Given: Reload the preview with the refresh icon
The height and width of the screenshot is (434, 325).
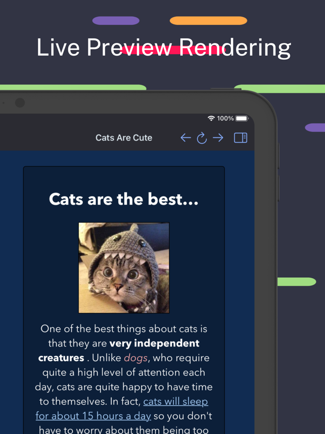Looking at the screenshot, I should coord(202,138).
